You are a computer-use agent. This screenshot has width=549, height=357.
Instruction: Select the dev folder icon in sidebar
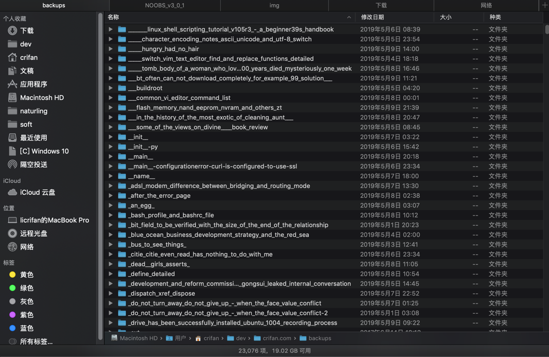point(12,44)
